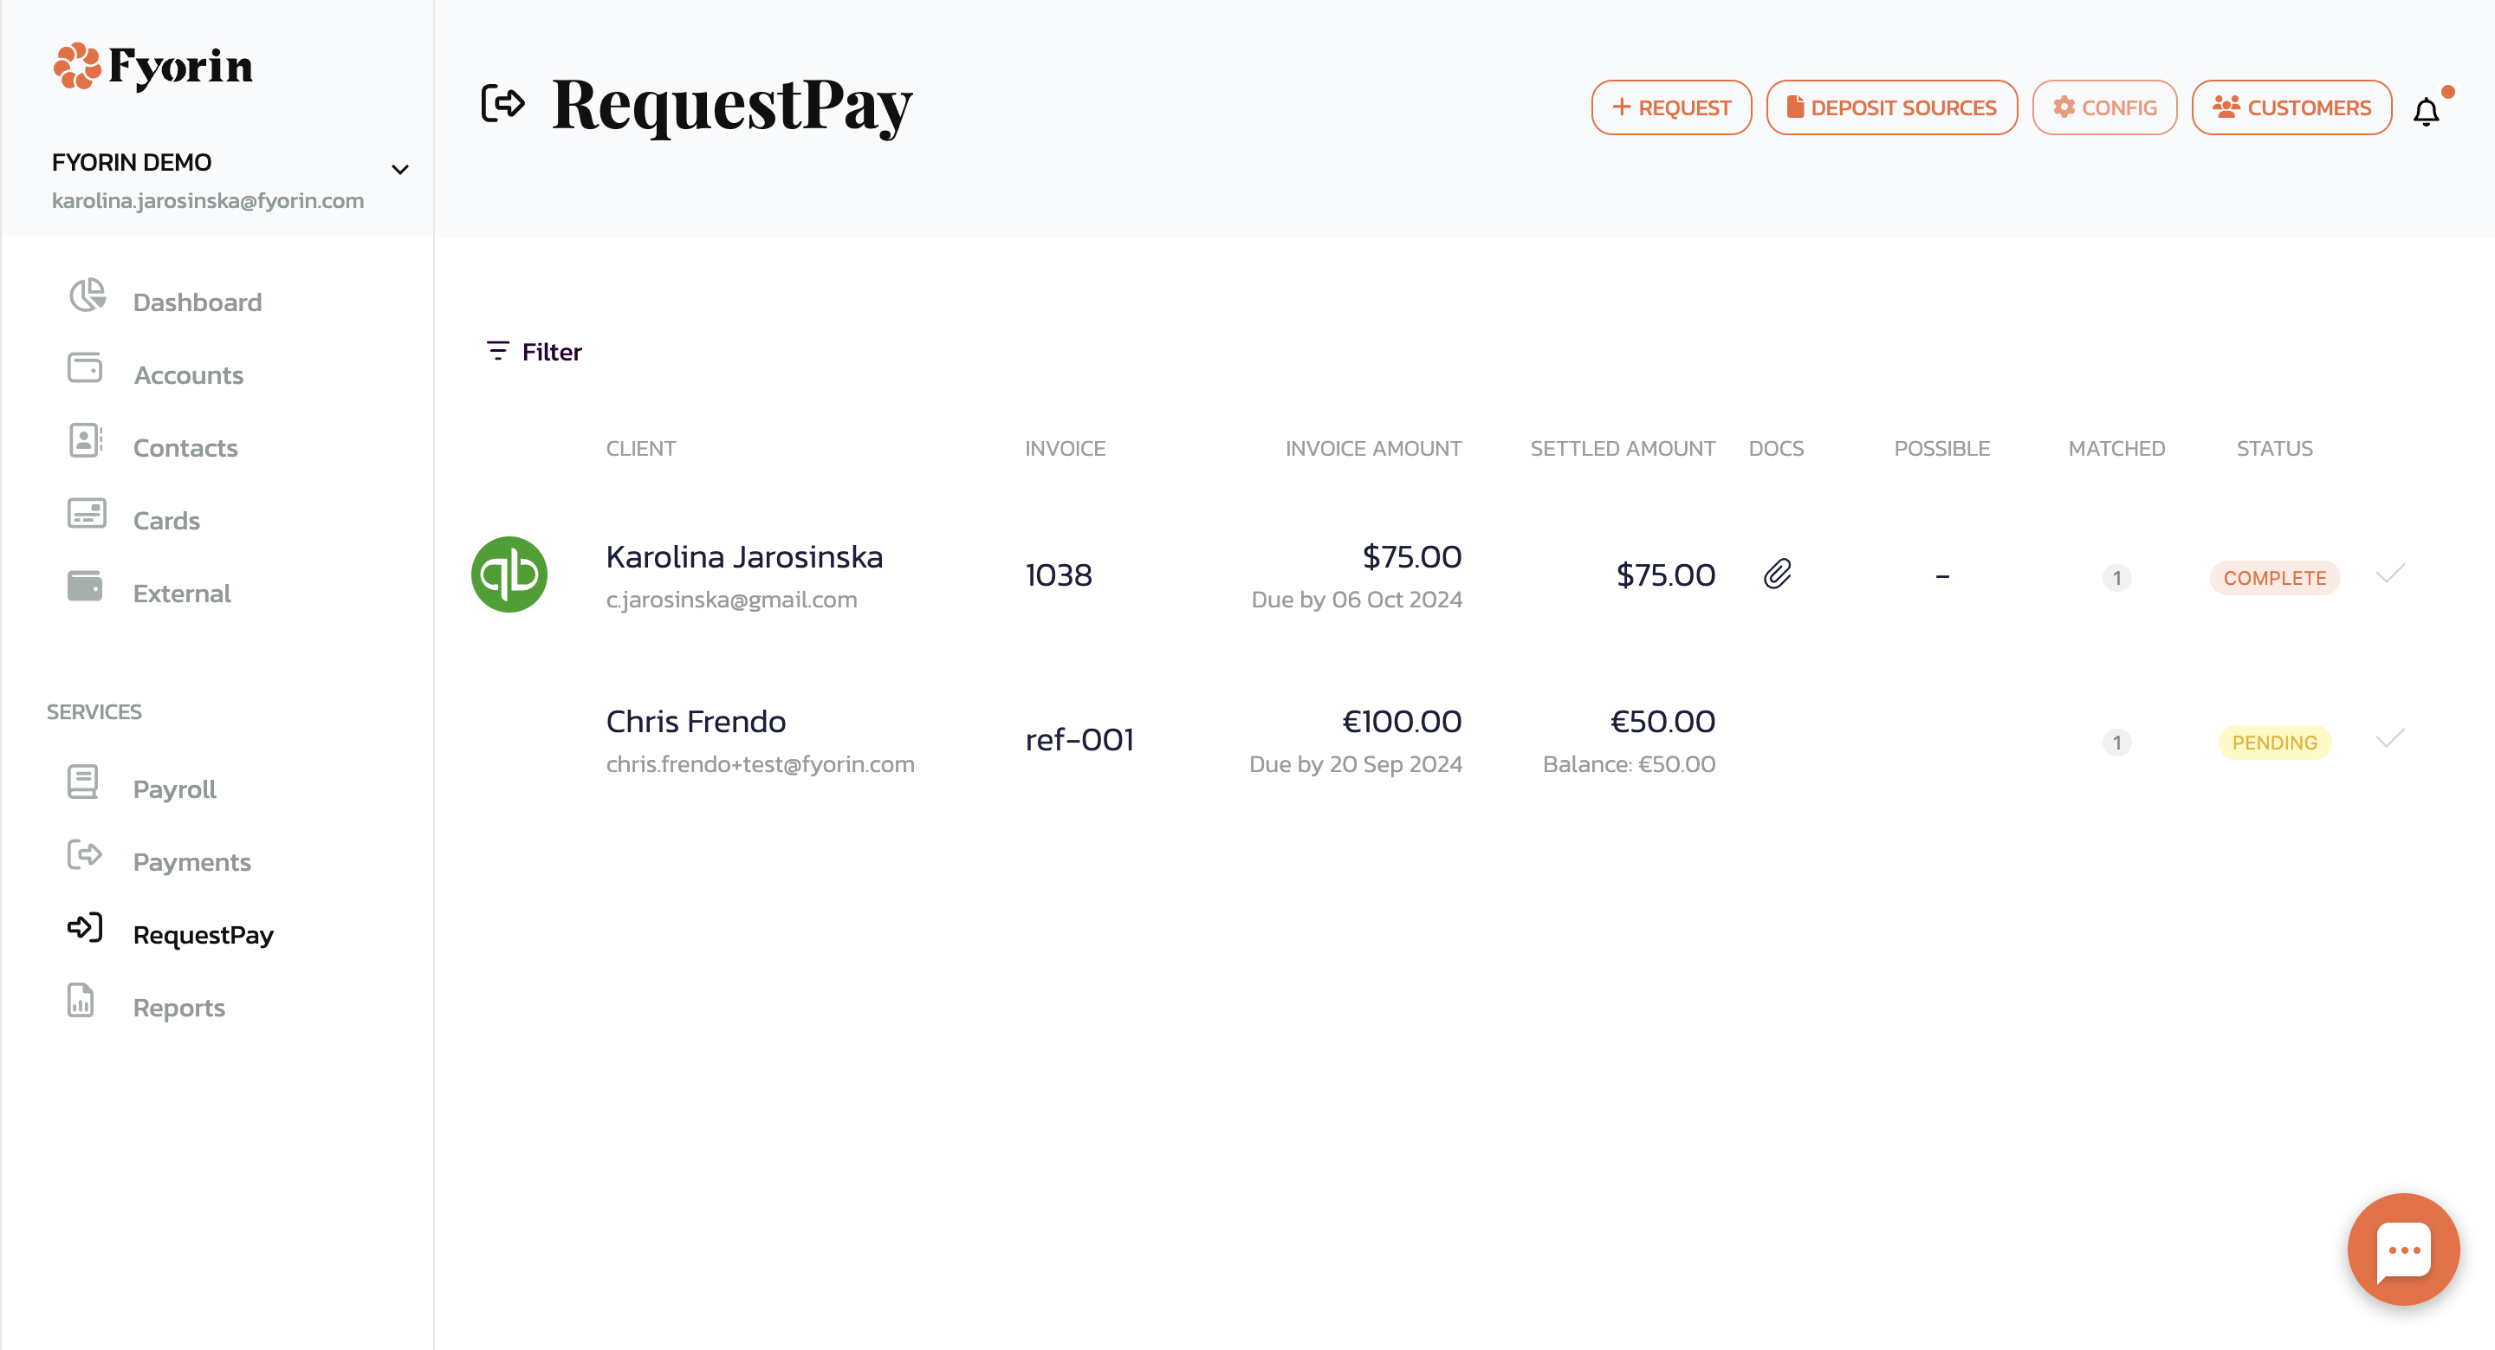Click the Contacts sidebar link
Image resolution: width=2495 pixels, height=1350 pixels.
click(x=185, y=447)
